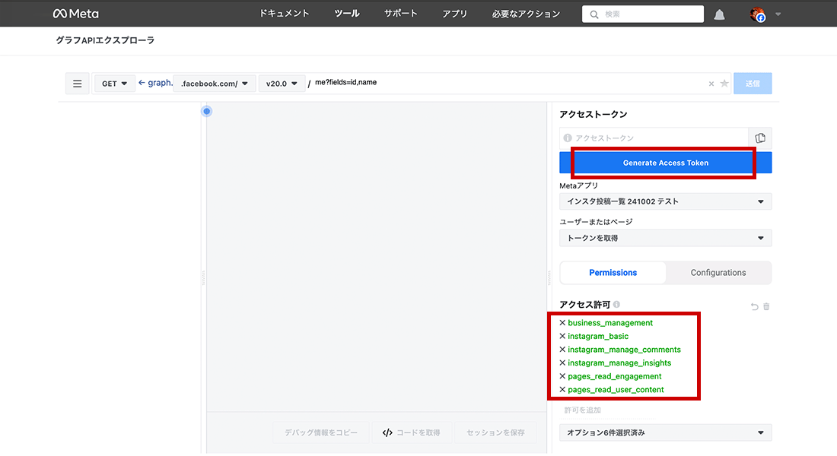Switch to the Configurations tab
837x456 pixels.
718,273
